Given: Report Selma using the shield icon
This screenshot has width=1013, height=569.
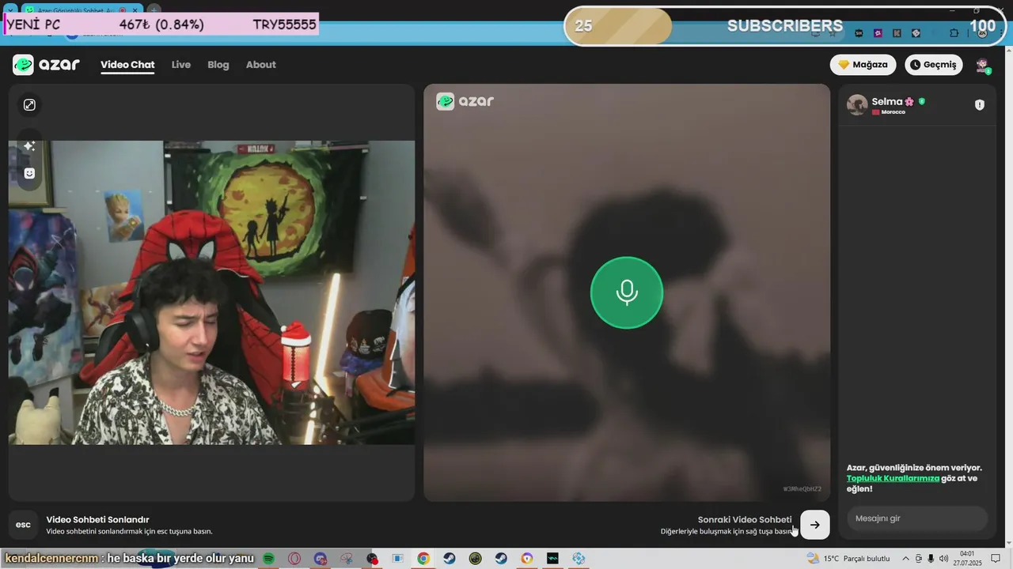Looking at the screenshot, I should click(980, 105).
